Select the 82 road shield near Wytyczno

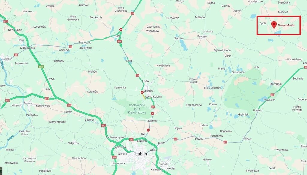click(x=272, y=95)
